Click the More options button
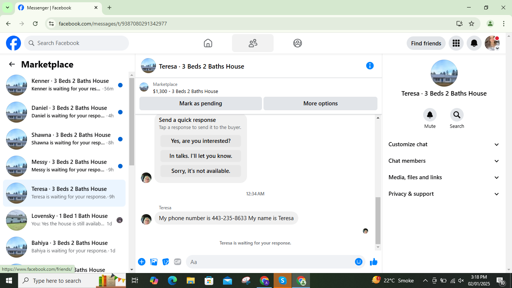This screenshot has height=288, width=512. point(320,103)
